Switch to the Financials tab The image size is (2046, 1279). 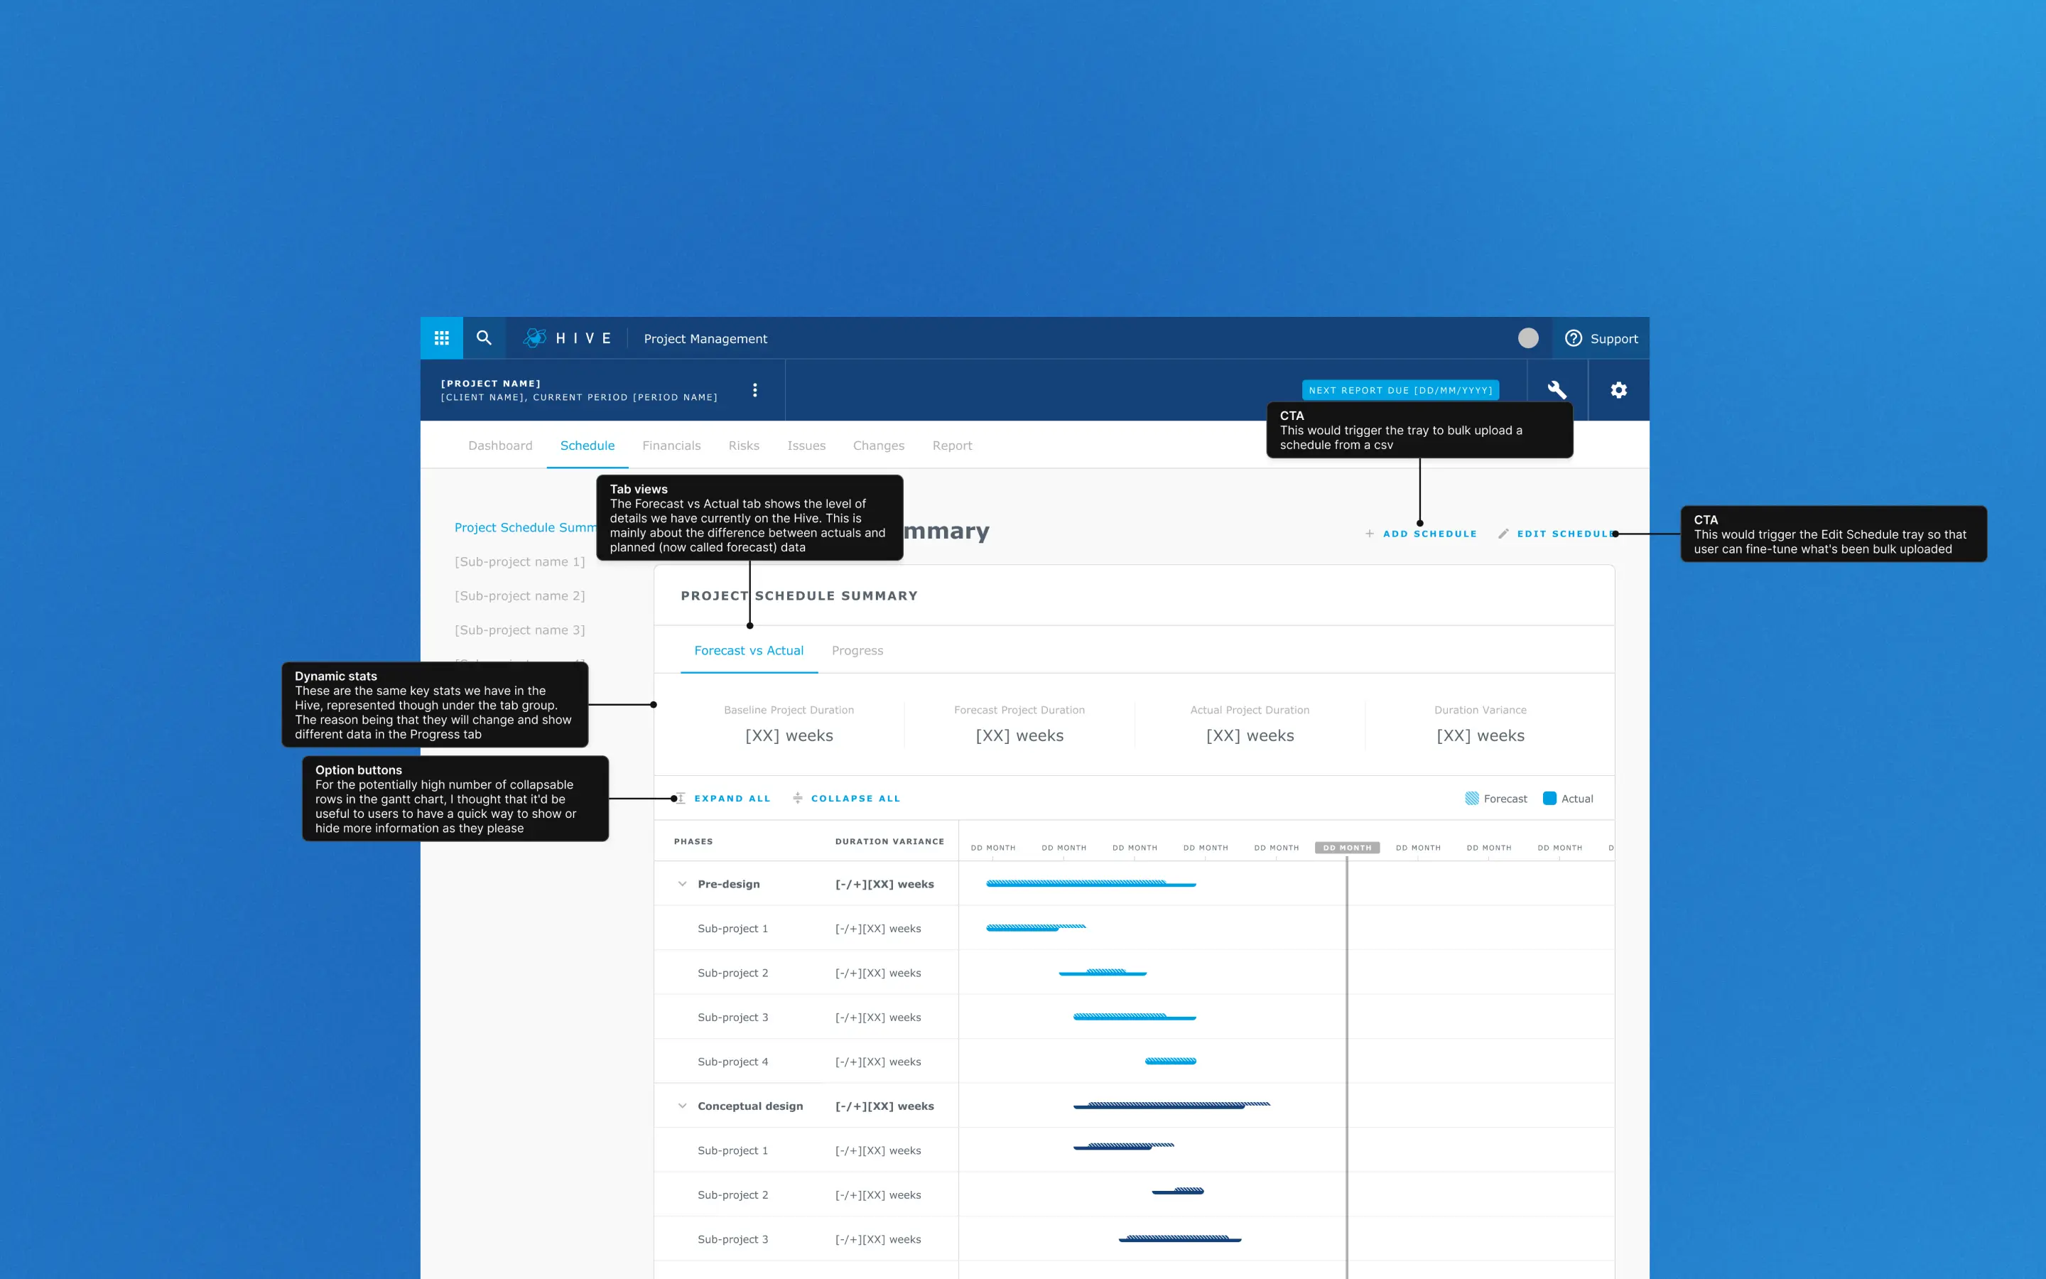point(671,446)
